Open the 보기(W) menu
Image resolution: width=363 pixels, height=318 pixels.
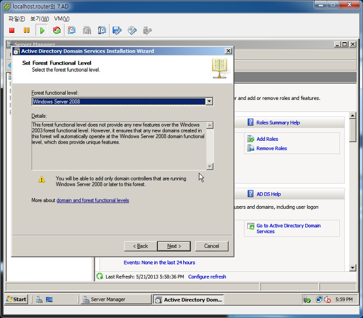click(40, 18)
